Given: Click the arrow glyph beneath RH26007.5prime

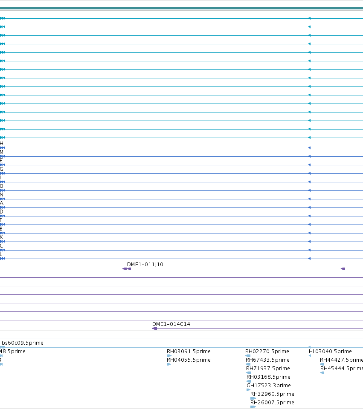Looking at the screenshot, I should click(253, 407).
